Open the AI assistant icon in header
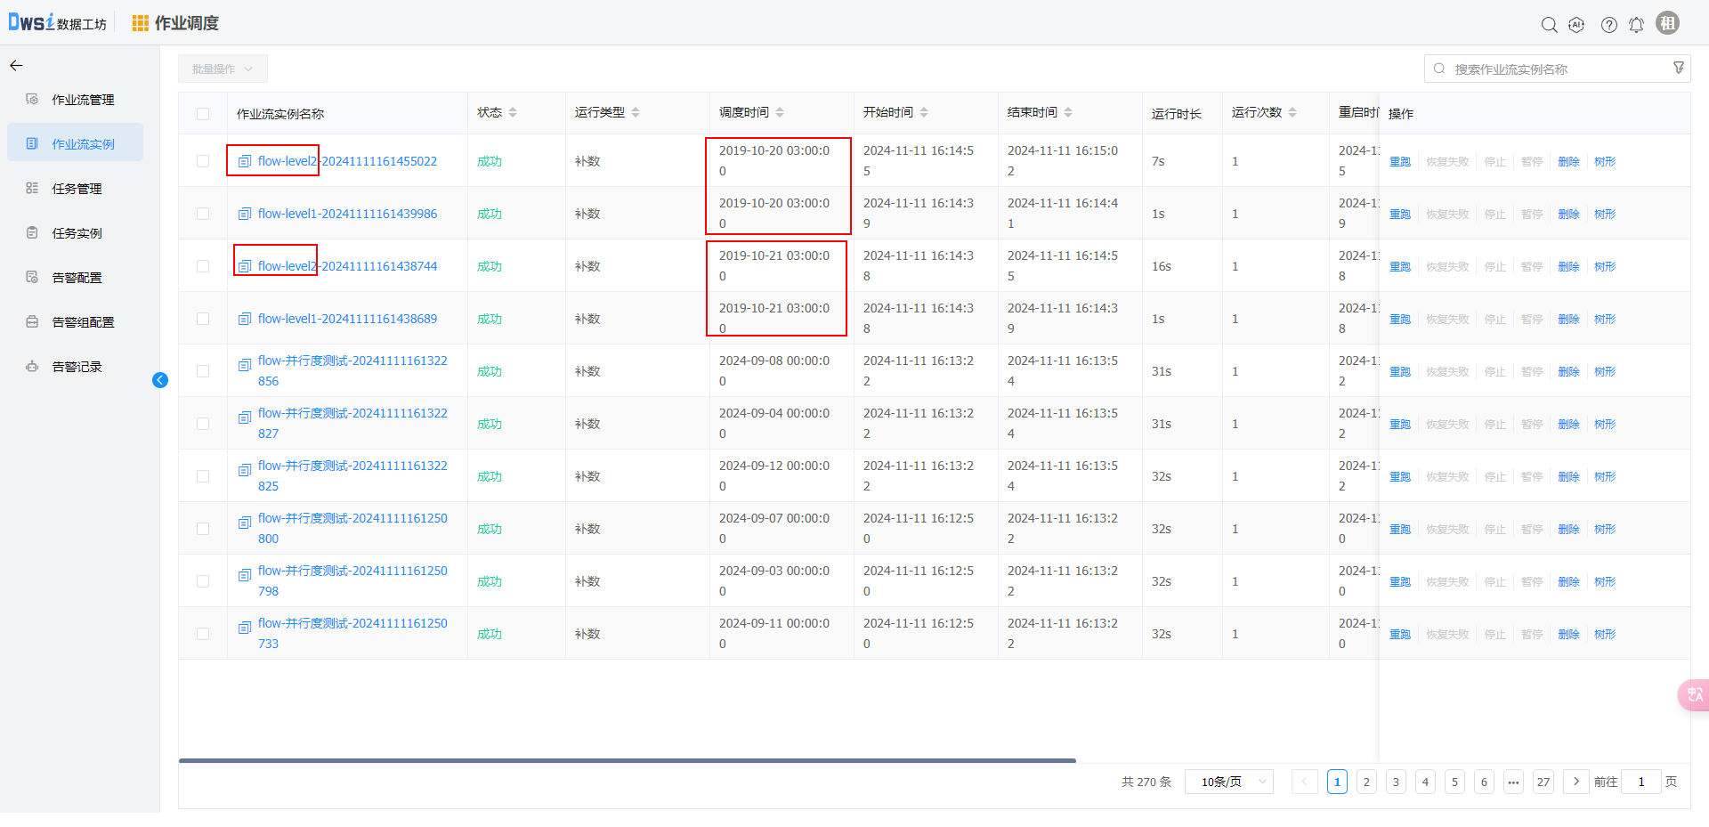1709x827 pixels. [x=1576, y=25]
